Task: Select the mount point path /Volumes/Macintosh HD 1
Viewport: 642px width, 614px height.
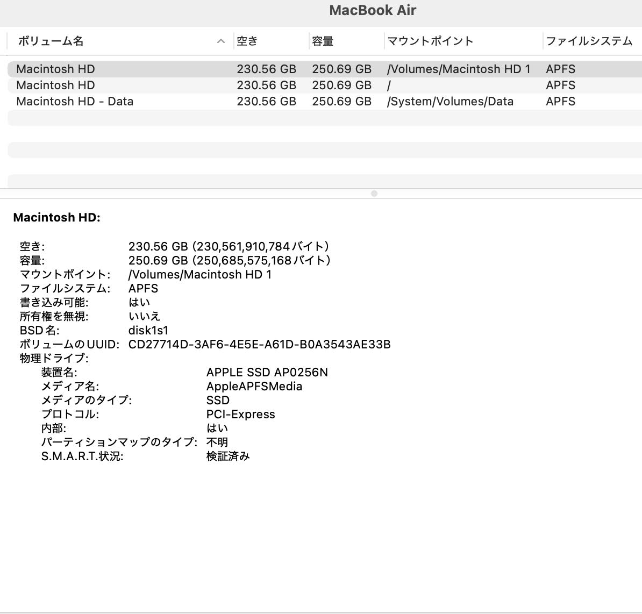Action: coord(200,274)
